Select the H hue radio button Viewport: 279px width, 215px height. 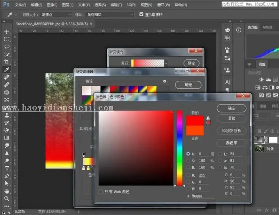188,154
